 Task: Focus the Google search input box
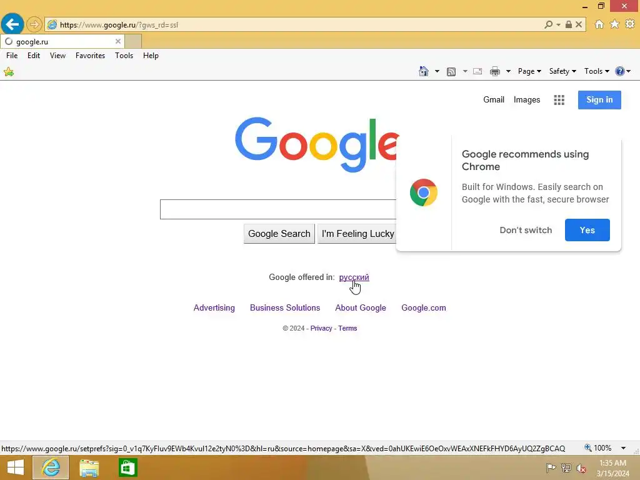click(x=278, y=209)
